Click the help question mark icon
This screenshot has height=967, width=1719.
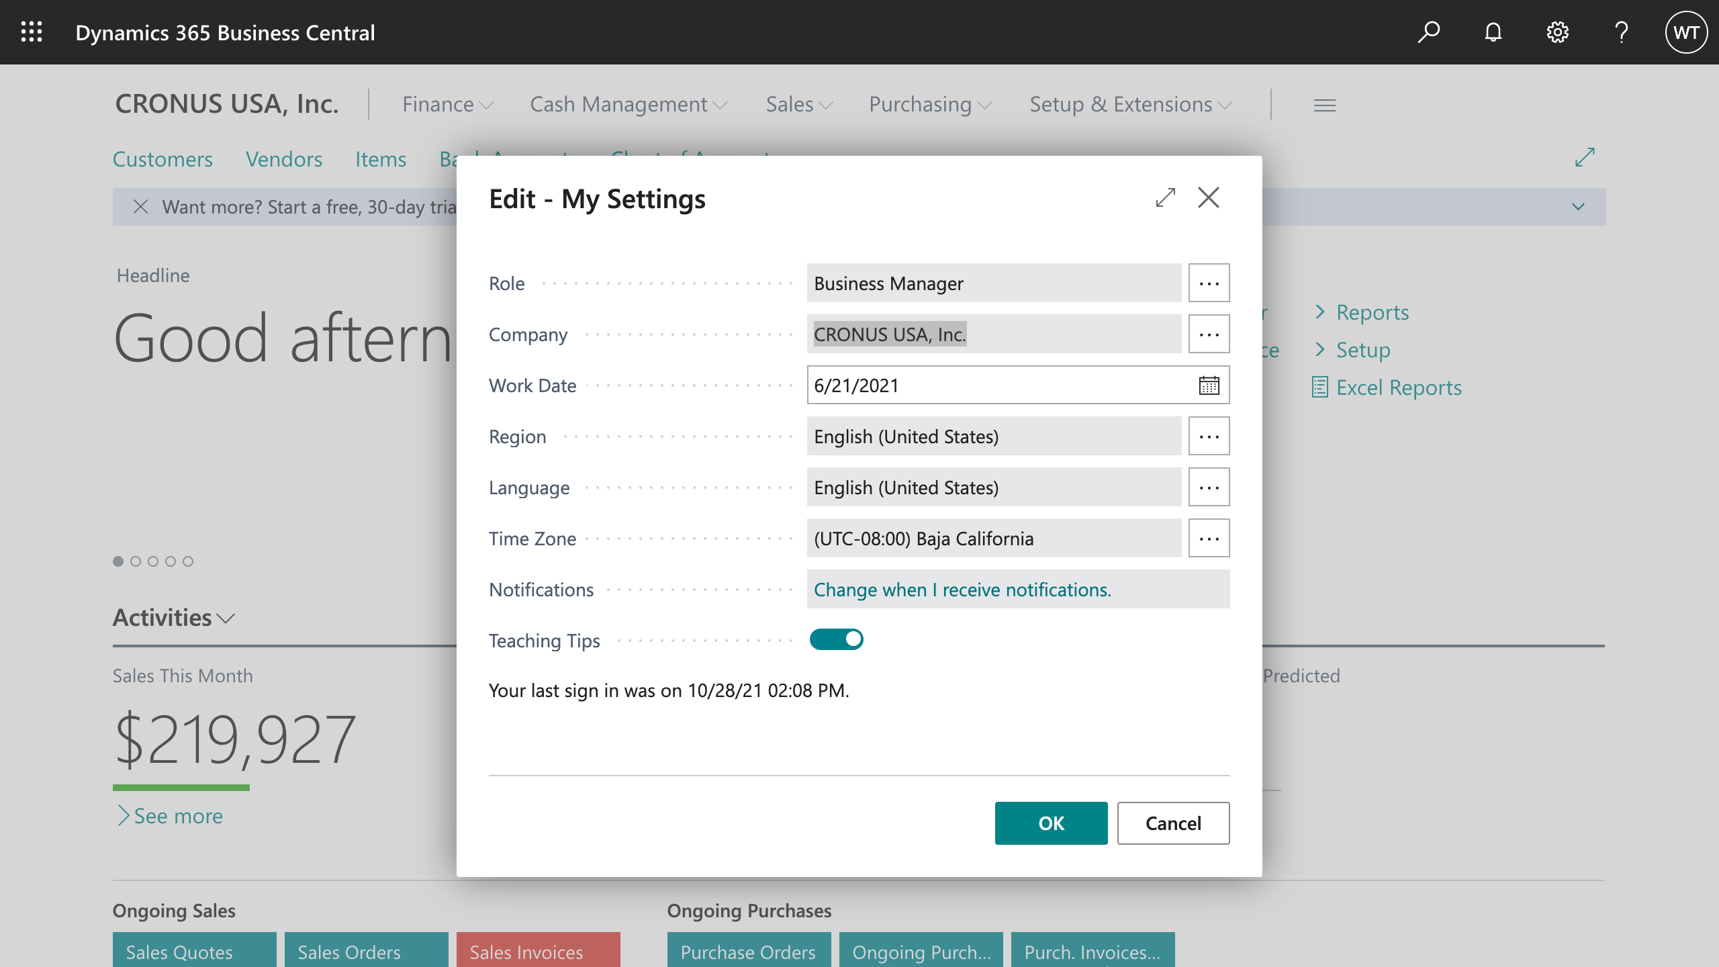[x=1621, y=32]
